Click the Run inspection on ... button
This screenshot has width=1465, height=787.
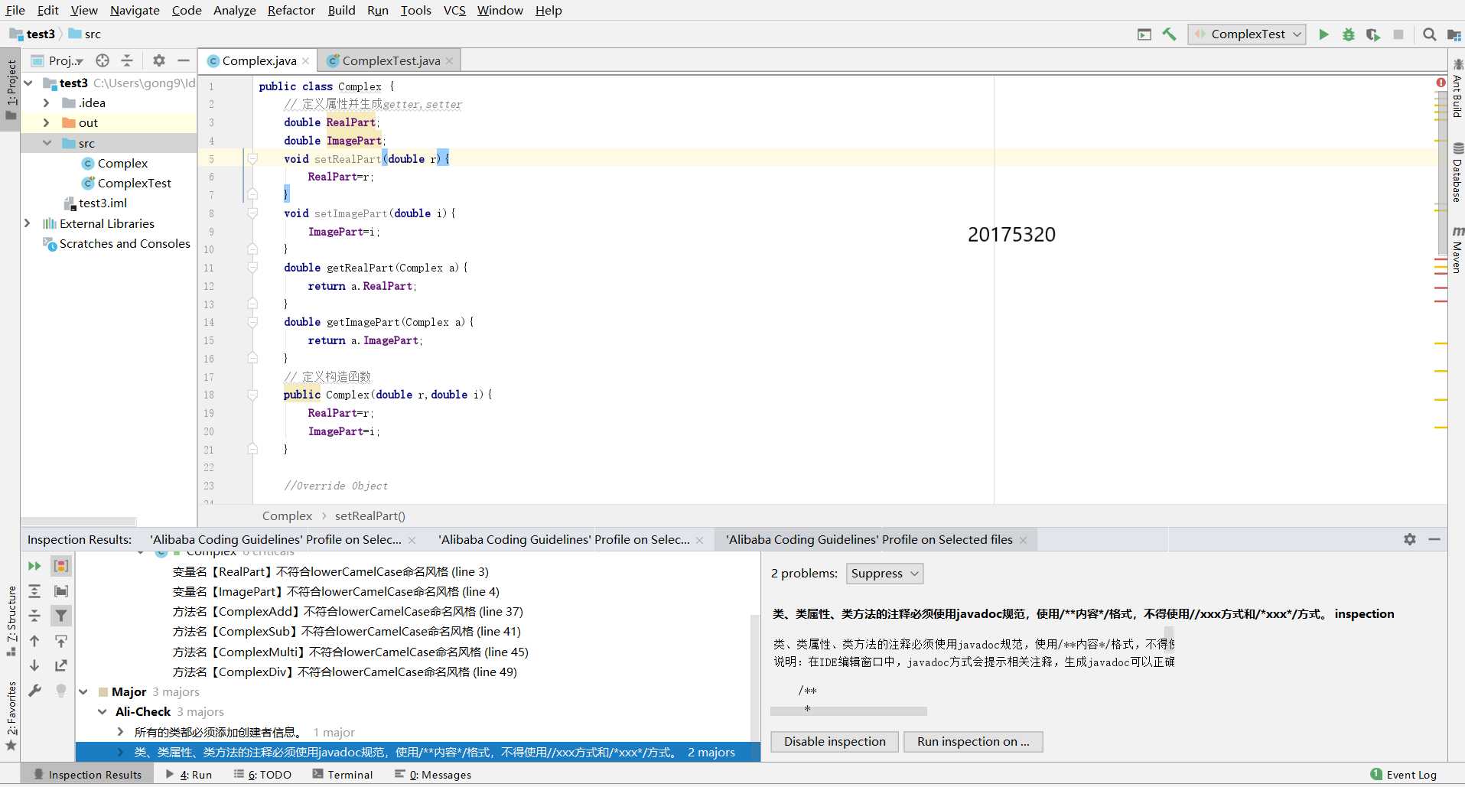[973, 741]
